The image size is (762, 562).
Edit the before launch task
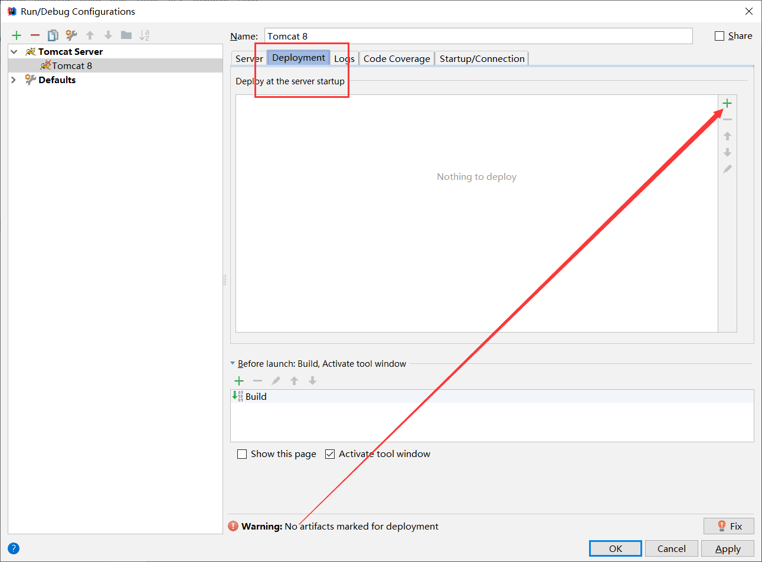pyautogui.click(x=276, y=381)
